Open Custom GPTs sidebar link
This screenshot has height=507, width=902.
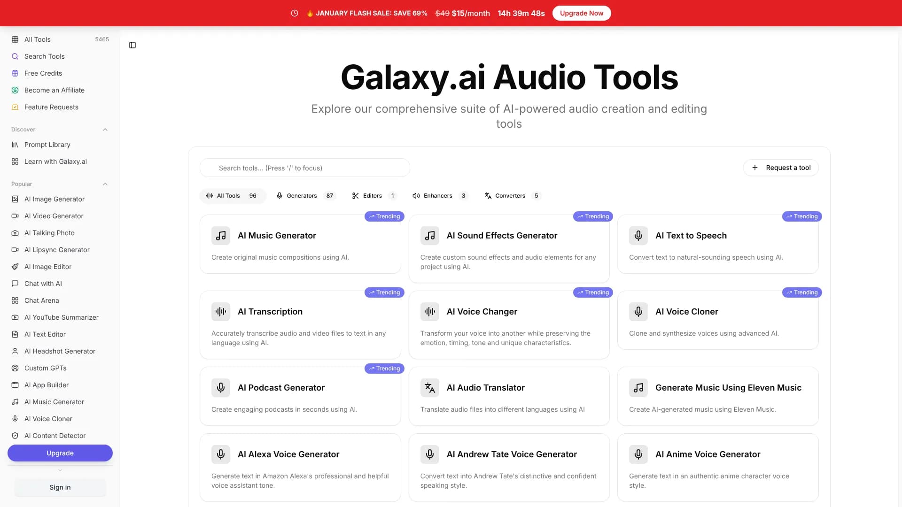coord(60,368)
